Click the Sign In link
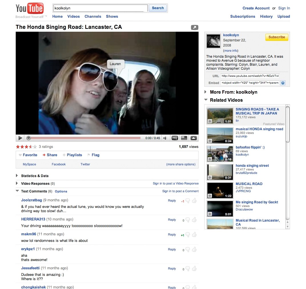306x289 pixels. point(284,8)
